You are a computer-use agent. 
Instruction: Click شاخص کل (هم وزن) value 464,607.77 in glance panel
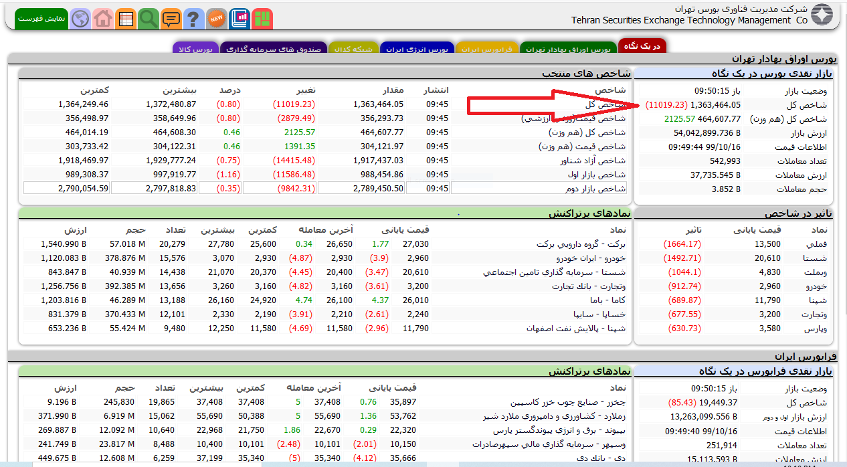point(720,118)
